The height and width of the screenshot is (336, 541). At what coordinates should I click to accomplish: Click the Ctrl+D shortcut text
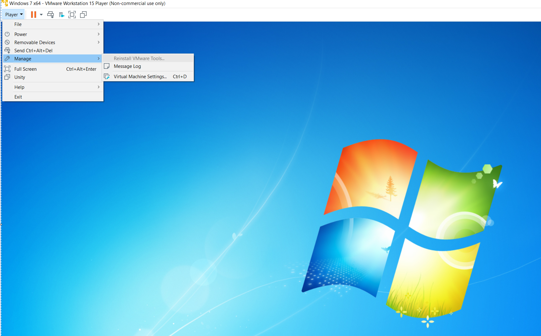(x=180, y=76)
